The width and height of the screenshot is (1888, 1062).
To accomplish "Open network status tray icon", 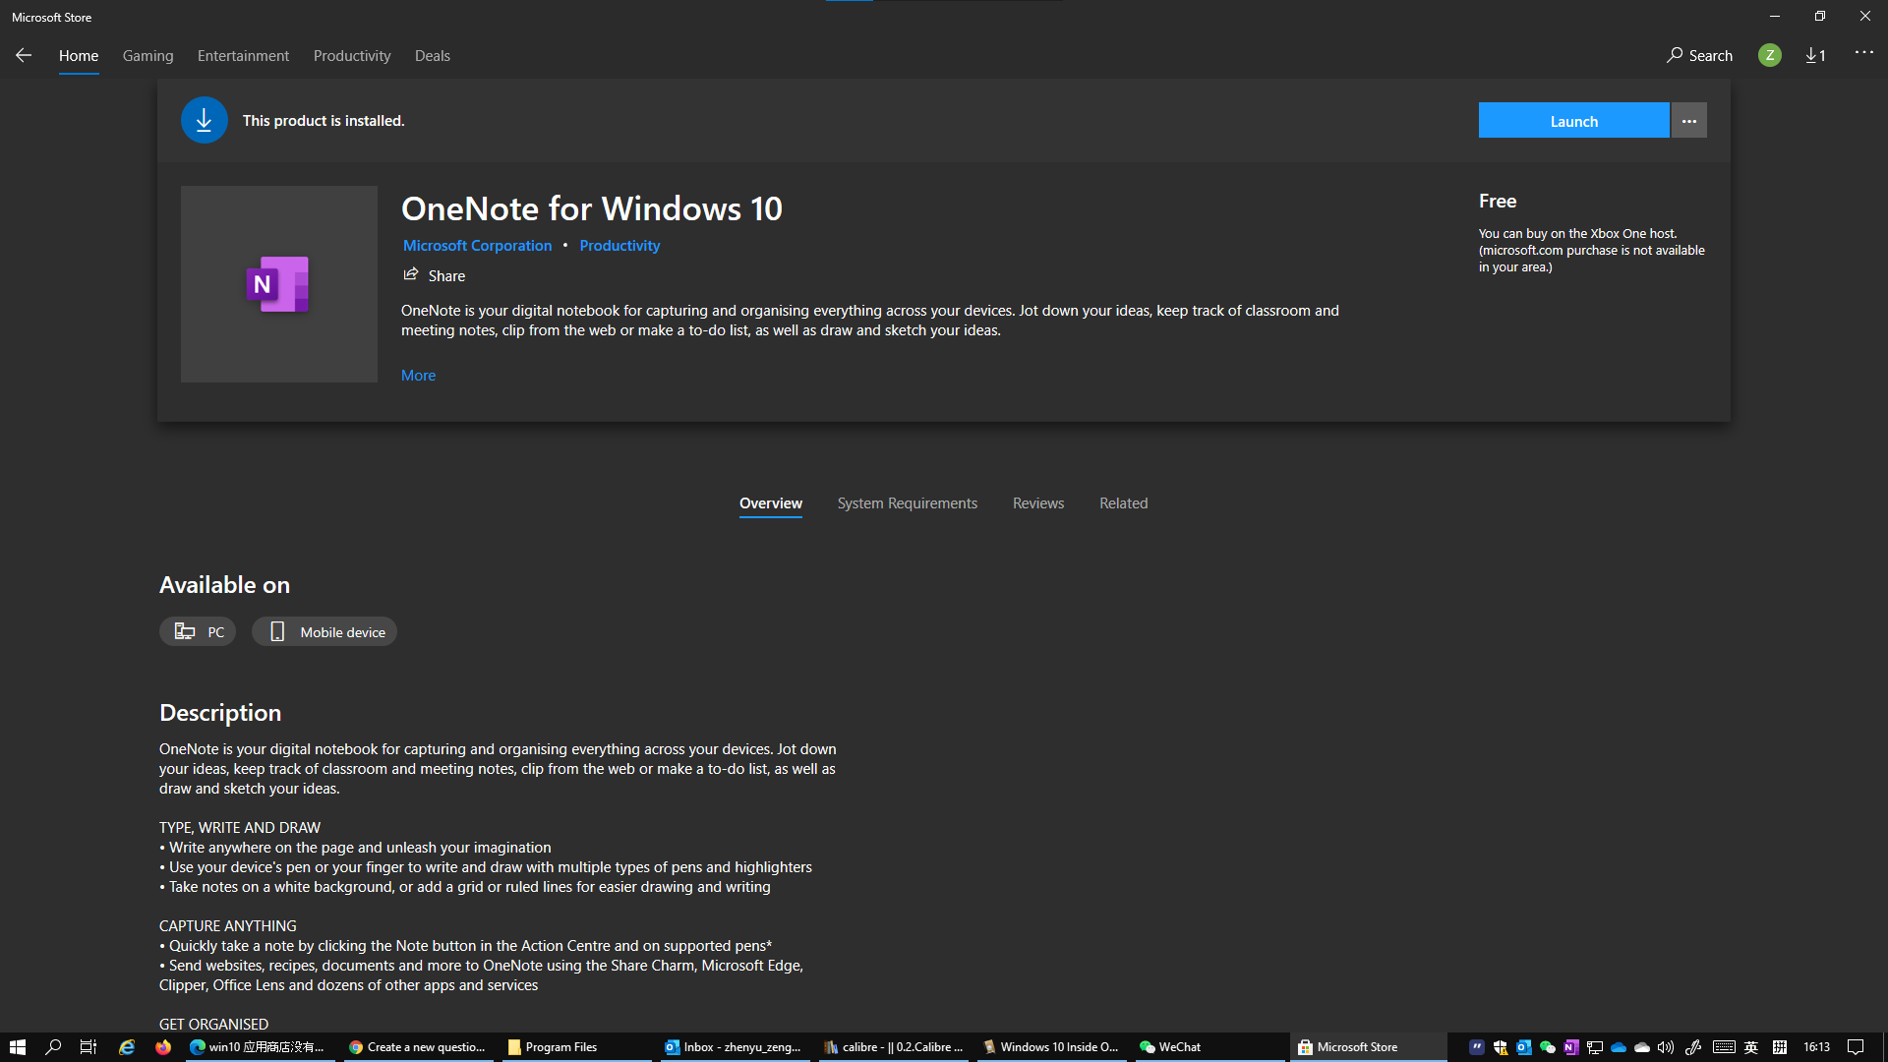I will pos(1595,1047).
